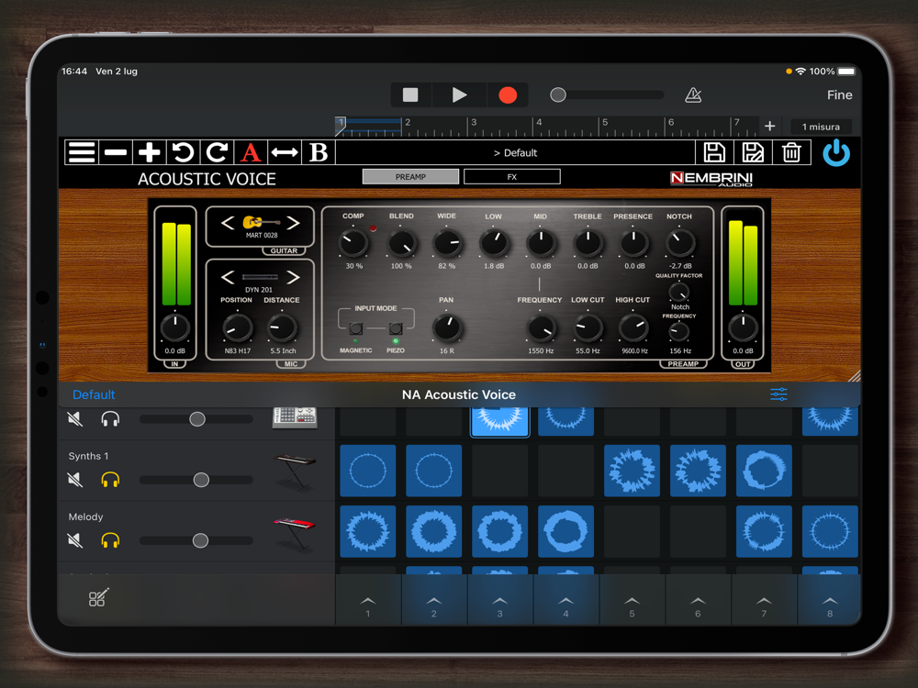The height and width of the screenshot is (688, 918).
Task: Solo the Synths 1 track headphones
Action: coord(110,480)
